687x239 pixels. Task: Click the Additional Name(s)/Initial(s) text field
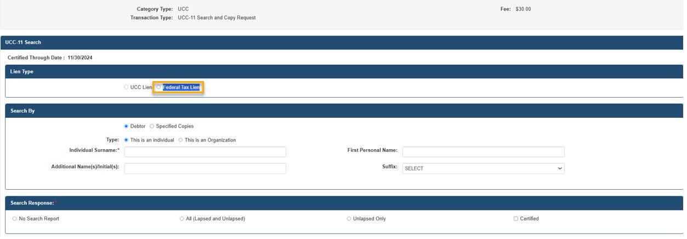[x=205, y=168]
